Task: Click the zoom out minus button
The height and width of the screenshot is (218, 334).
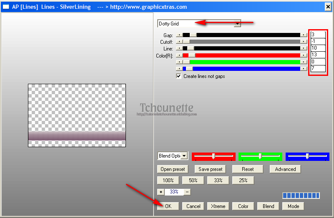Action: [187, 192]
